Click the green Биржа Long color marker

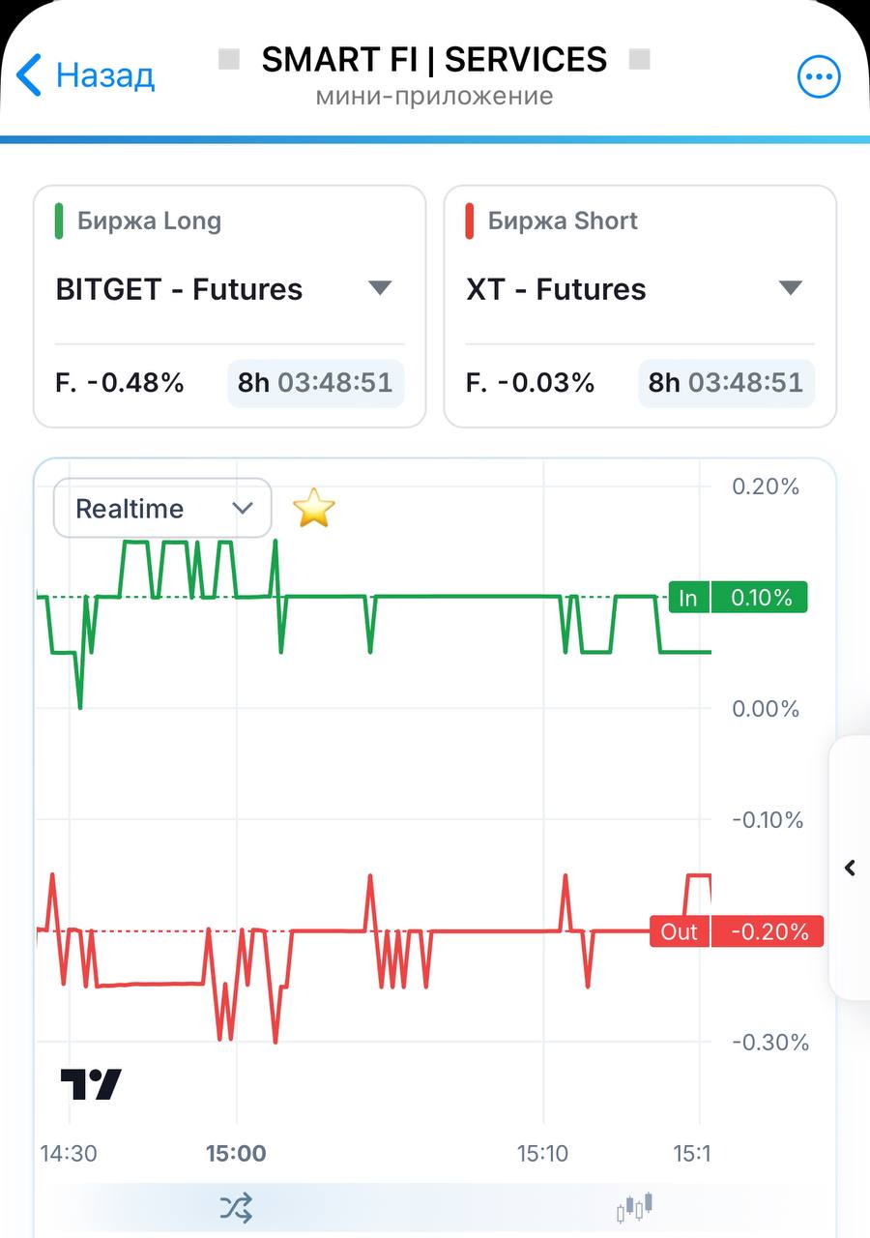point(59,221)
